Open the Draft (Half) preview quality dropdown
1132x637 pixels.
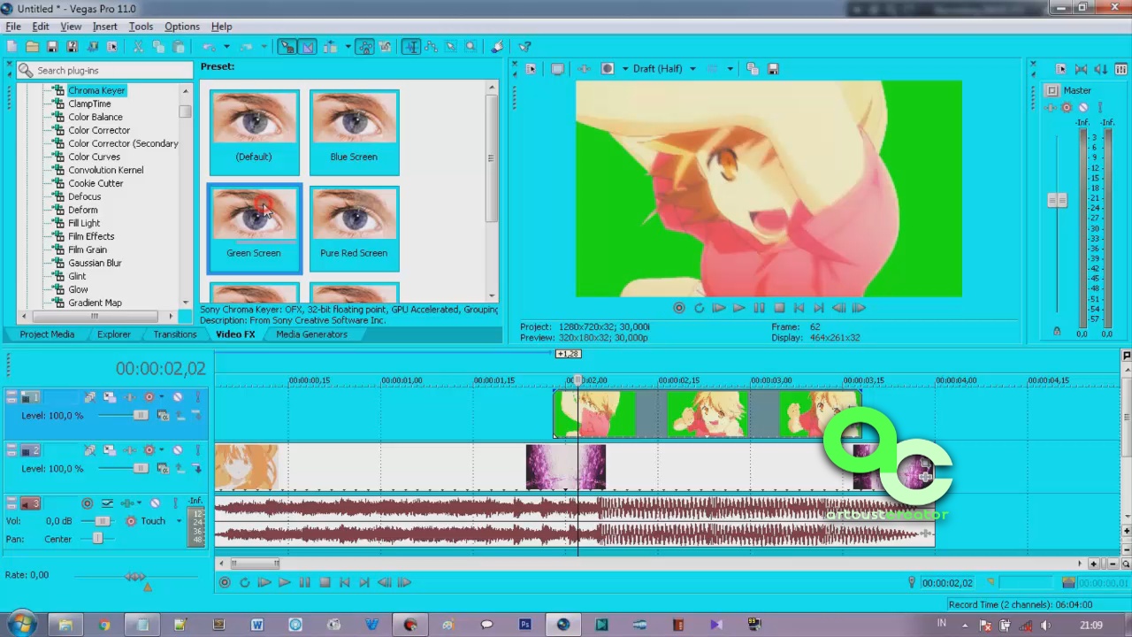[x=692, y=69]
